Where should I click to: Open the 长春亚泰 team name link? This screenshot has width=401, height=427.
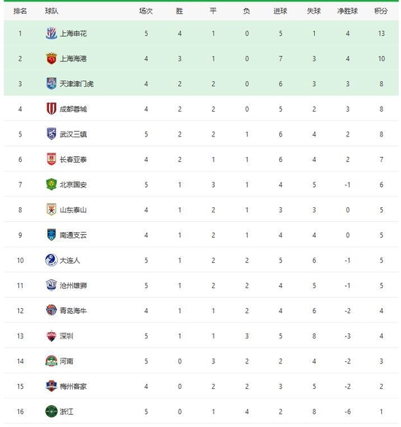tap(73, 159)
